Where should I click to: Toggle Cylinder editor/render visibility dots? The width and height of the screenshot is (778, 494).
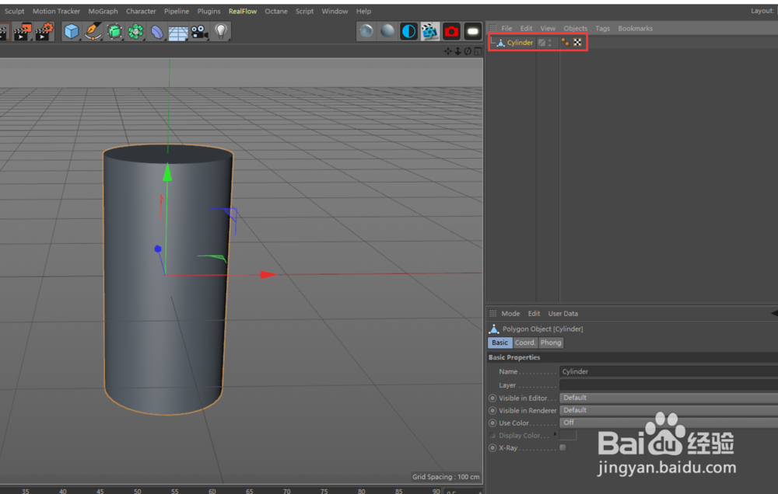coord(550,43)
